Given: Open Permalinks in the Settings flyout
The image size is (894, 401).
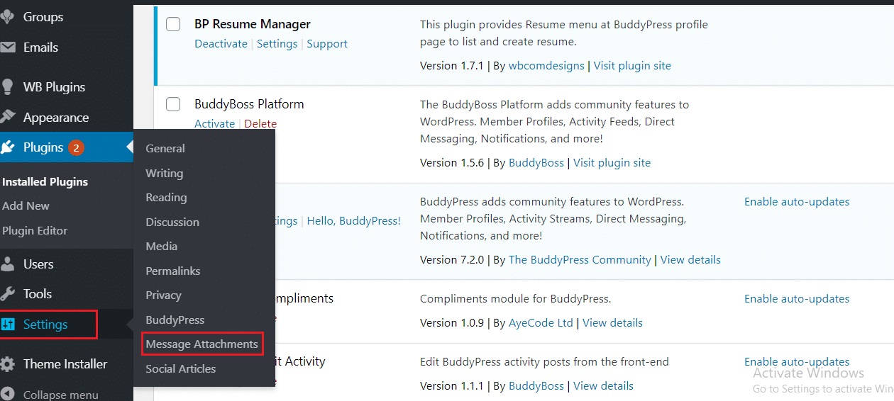Looking at the screenshot, I should 172,271.
